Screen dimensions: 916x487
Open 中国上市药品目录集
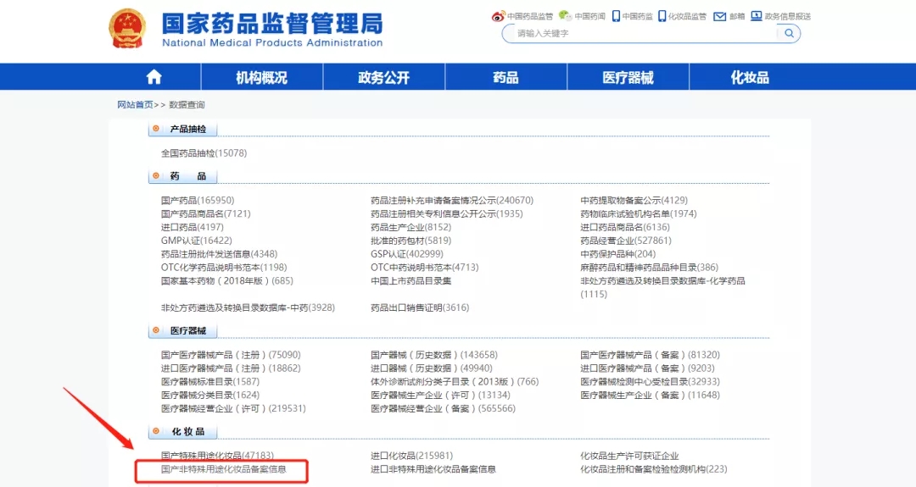[411, 280]
